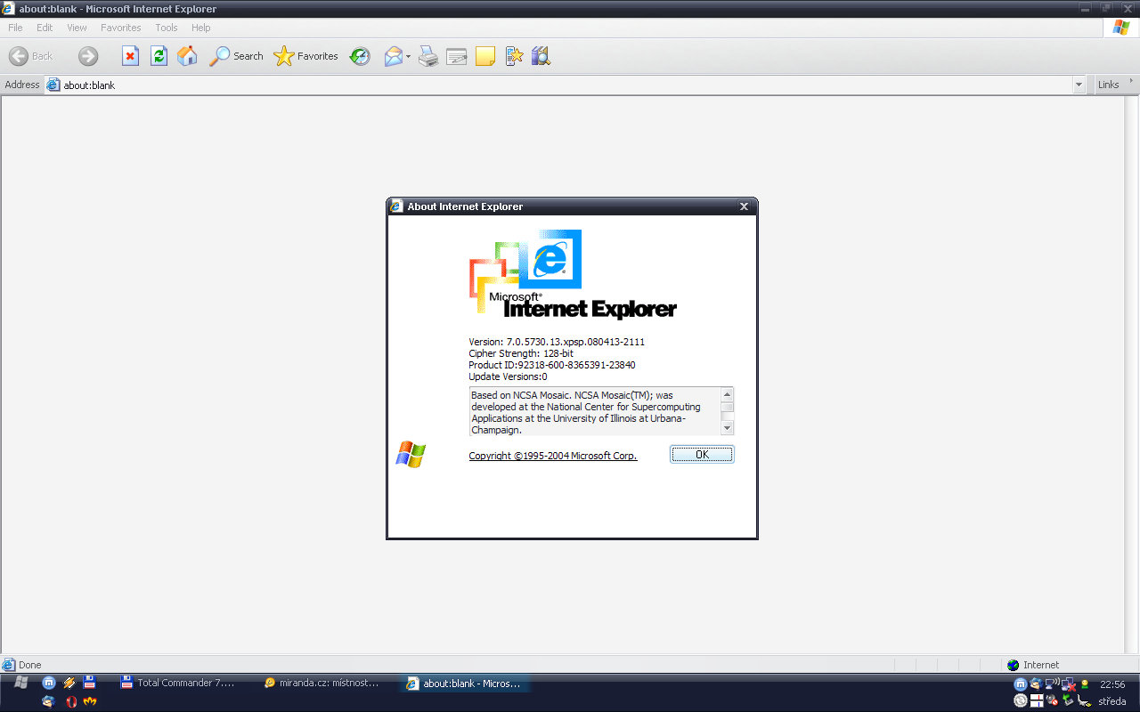Click the disconnected network tray icon

(x=1068, y=684)
